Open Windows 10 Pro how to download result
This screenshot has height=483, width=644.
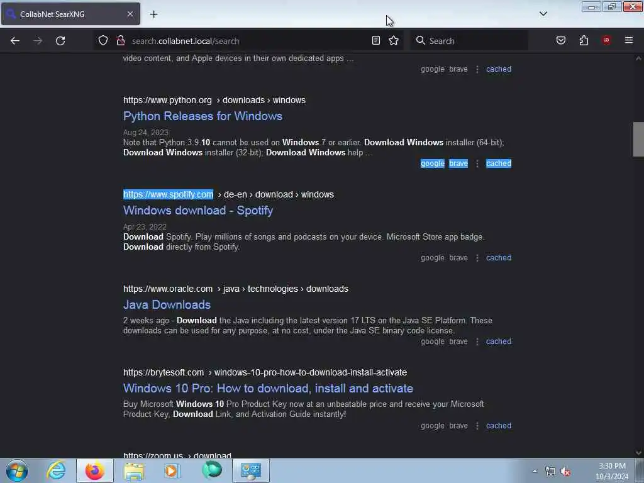point(268,389)
